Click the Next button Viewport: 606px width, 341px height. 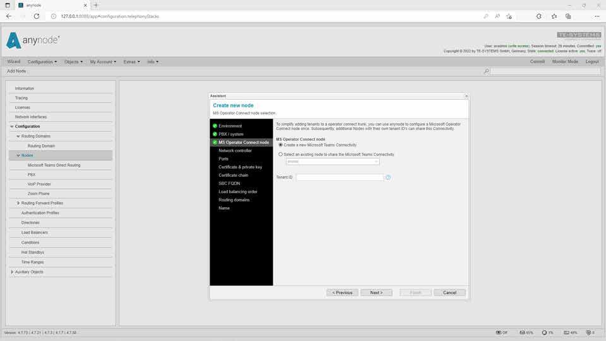pyautogui.click(x=376, y=292)
